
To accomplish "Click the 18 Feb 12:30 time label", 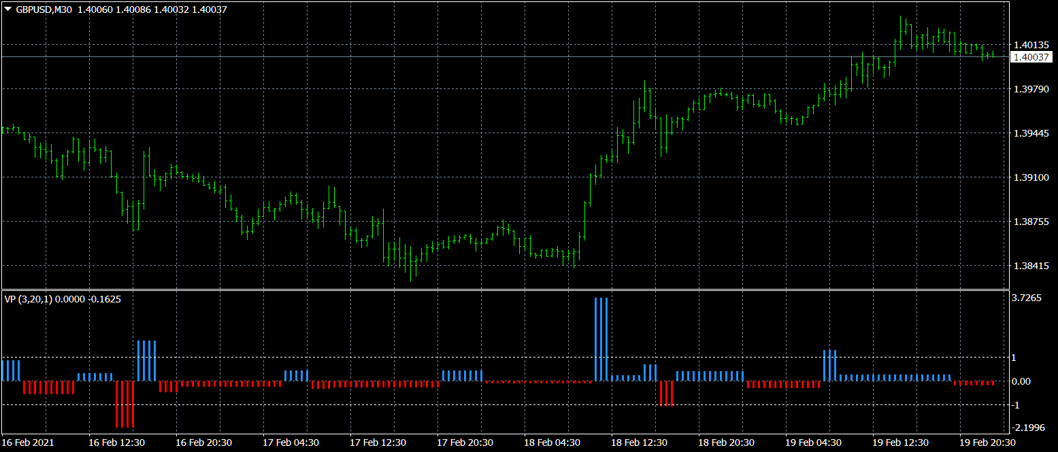I will (639, 442).
